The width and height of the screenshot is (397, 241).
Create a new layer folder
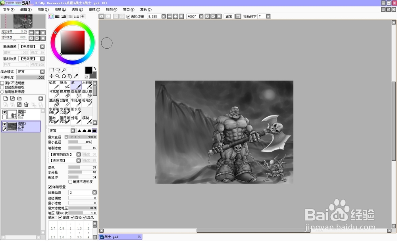(19, 99)
